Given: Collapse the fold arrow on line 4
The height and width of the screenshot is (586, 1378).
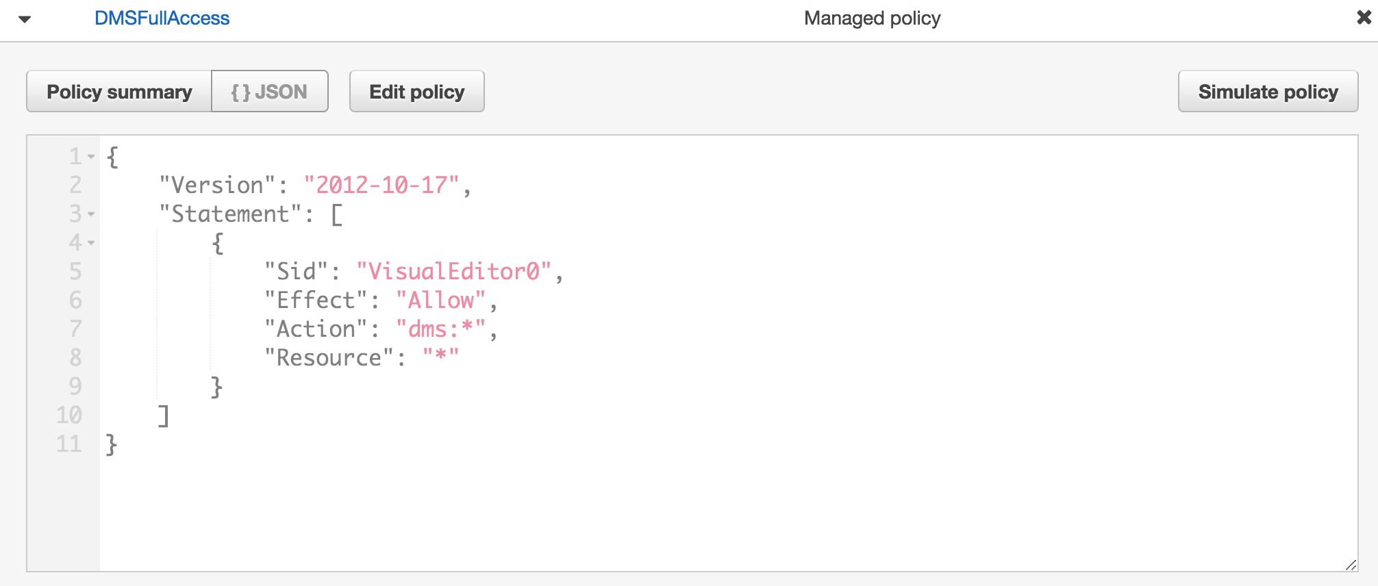Looking at the screenshot, I should pyautogui.click(x=91, y=243).
